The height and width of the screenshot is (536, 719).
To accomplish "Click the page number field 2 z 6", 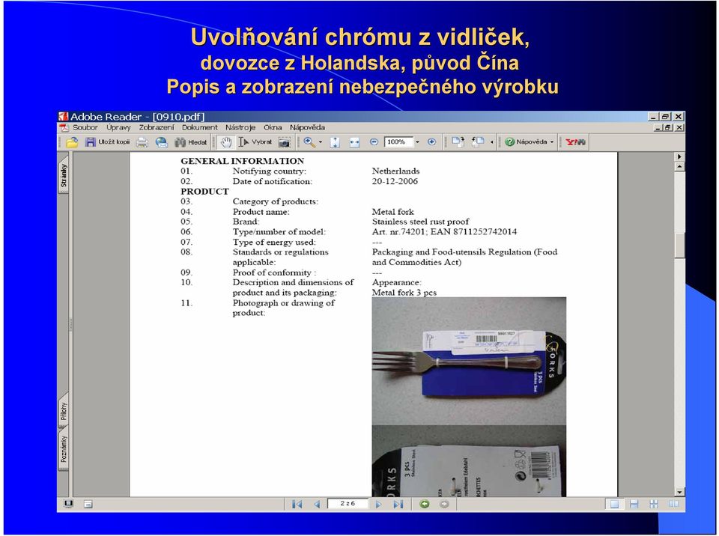I will tap(348, 504).
